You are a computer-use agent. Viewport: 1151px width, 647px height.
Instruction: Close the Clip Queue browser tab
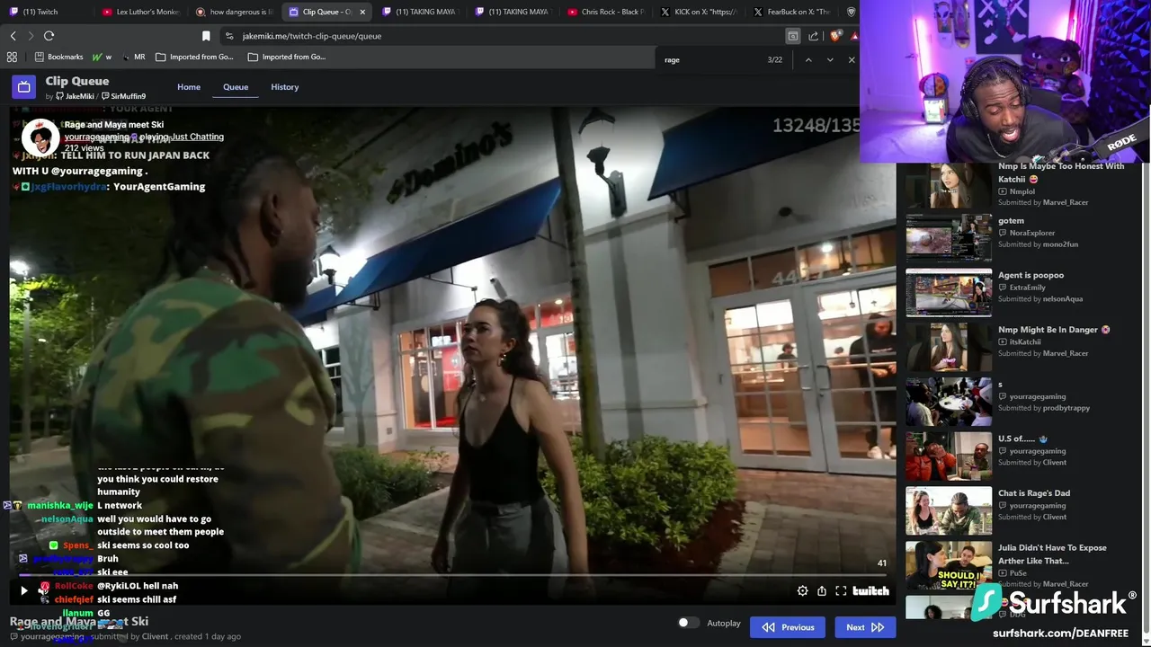[x=363, y=12]
